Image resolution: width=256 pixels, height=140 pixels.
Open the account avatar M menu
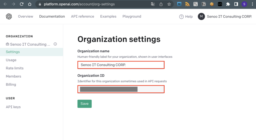point(201,16)
